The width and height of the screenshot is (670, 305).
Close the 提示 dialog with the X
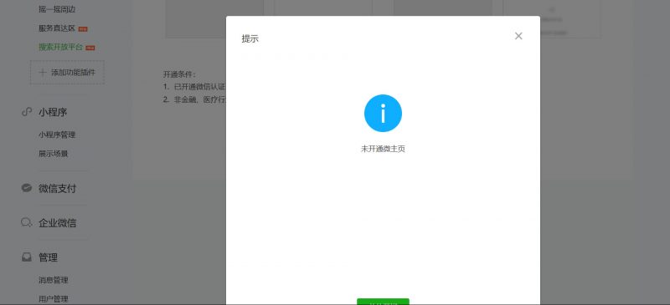(x=518, y=36)
